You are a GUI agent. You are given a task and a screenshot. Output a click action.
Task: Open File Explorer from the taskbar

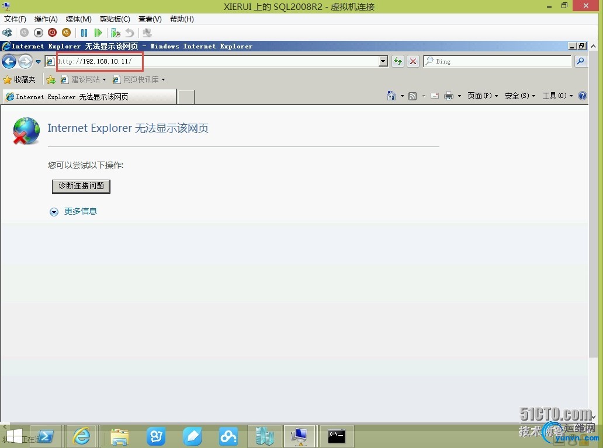coord(120,436)
